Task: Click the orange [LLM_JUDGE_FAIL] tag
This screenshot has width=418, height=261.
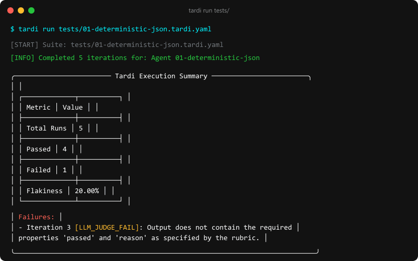Action: (x=107, y=228)
